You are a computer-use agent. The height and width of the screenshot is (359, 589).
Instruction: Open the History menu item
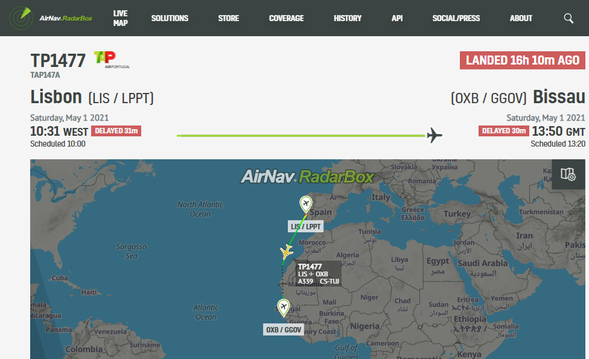(348, 18)
